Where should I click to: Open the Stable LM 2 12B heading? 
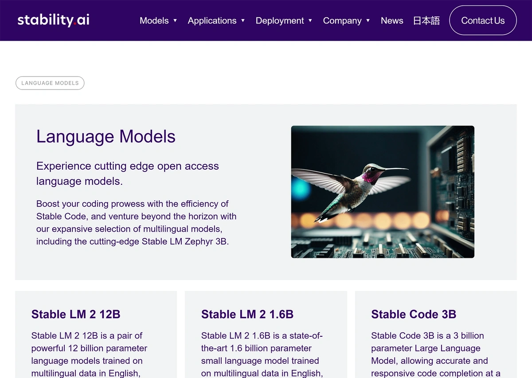point(76,314)
